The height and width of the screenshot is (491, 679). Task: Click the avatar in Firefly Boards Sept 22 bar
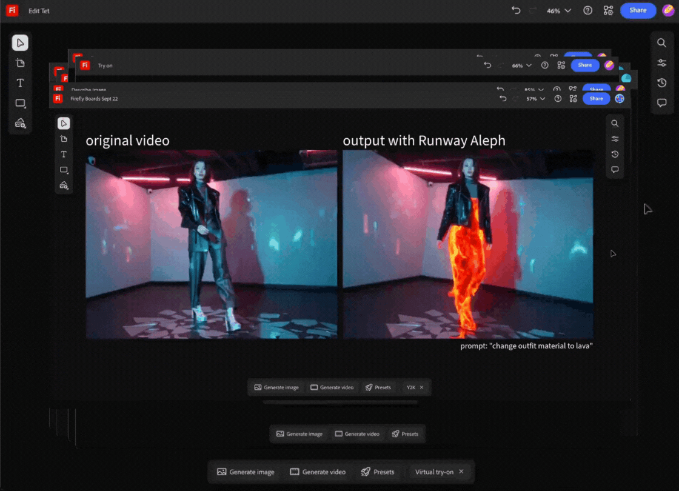[x=620, y=99]
